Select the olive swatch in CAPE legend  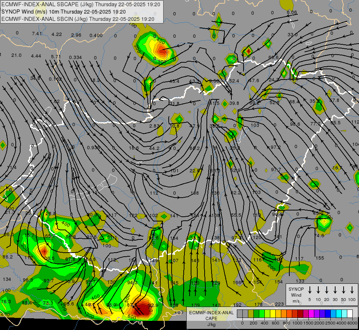click(251, 313)
